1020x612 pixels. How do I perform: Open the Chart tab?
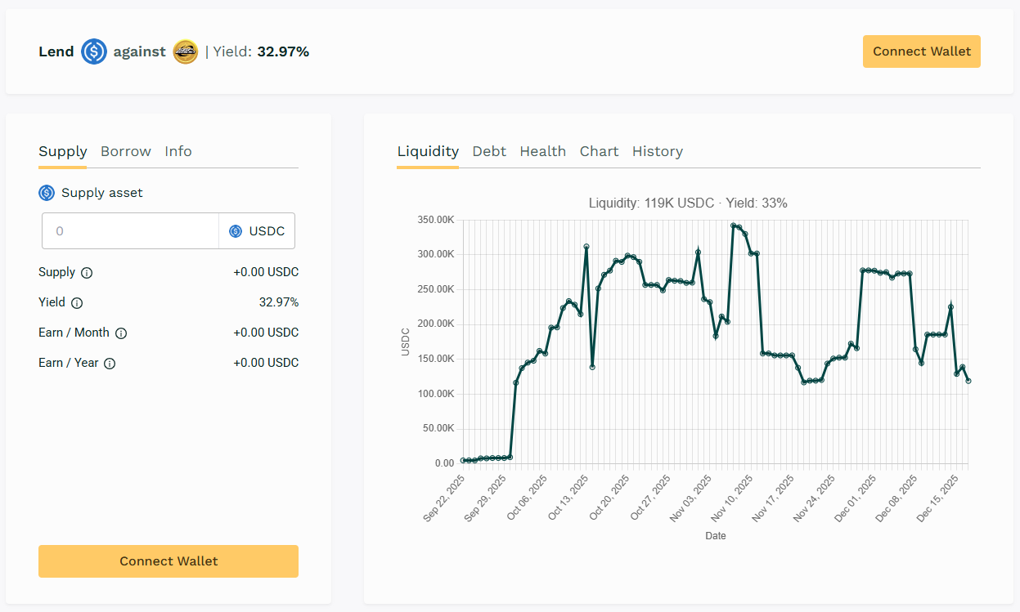(x=599, y=151)
